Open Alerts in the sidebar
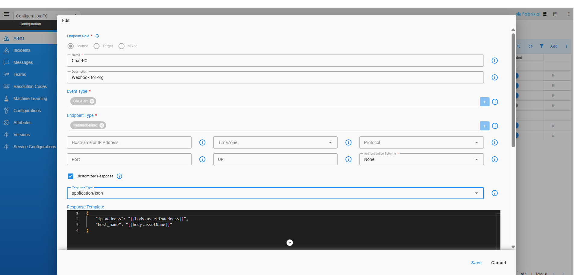574x275 pixels. (29, 38)
